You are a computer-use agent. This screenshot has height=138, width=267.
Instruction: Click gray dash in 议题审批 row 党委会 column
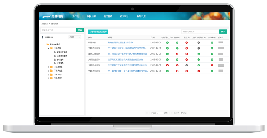click(x=198, y=42)
